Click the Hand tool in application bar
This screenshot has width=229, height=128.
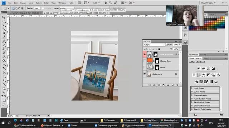coord(106,3)
